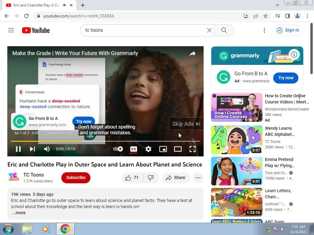The height and width of the screenshot is (235, 314).
Task: Open Learn Letters, Chain video title
Action: click(x=278, y=194)
